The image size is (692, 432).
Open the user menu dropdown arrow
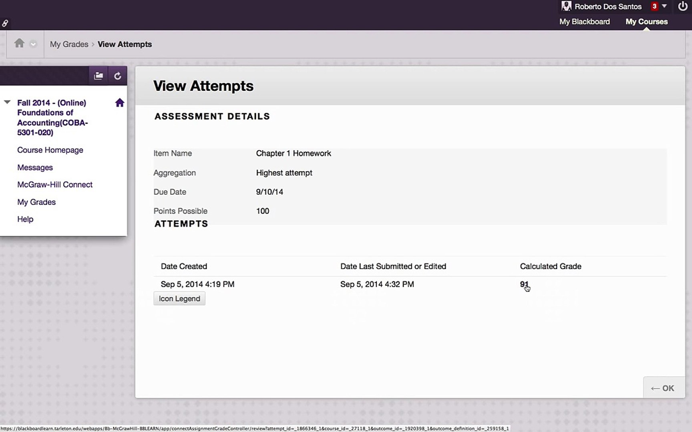pyautogui.click(x=664, y=6)
